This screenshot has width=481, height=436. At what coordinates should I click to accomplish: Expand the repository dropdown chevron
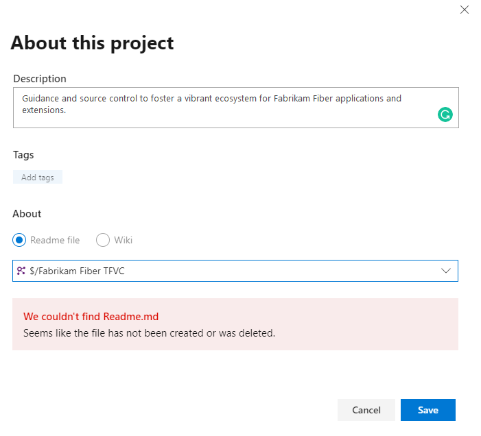(x=445, y=271)
